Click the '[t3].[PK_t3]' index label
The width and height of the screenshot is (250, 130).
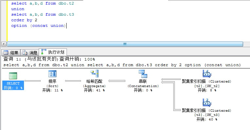[x=207, y=115]
